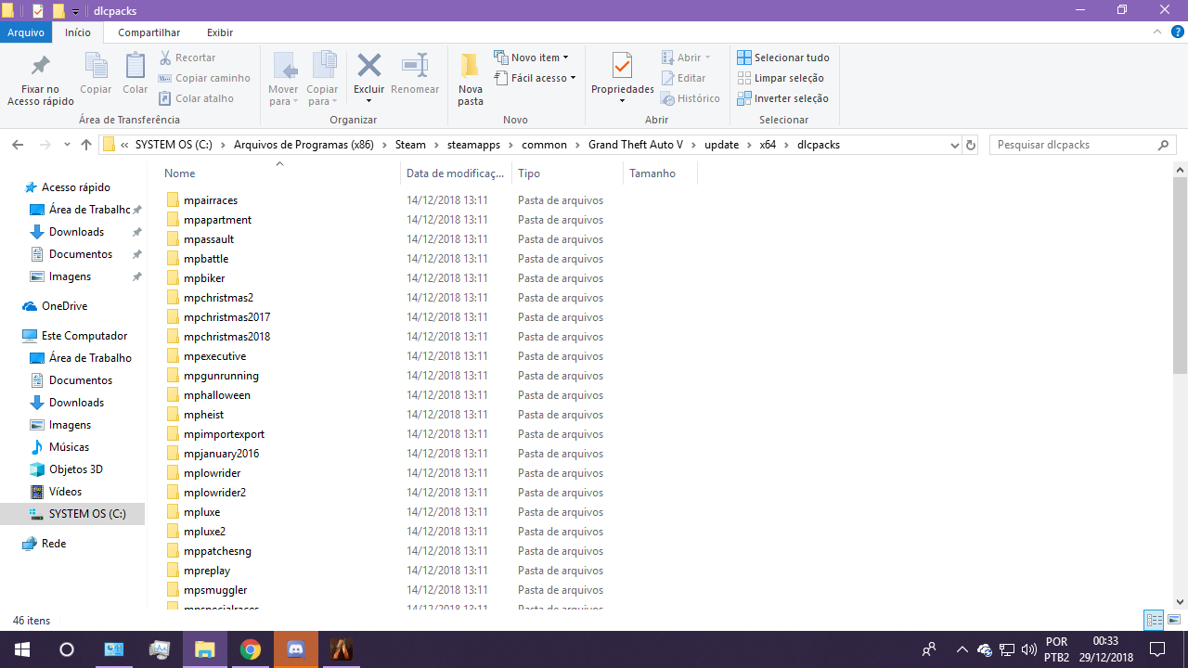Click the Excluir (delete) icon in ribbon
This screenshot has height=668, width=1188.
coord(368,67)
